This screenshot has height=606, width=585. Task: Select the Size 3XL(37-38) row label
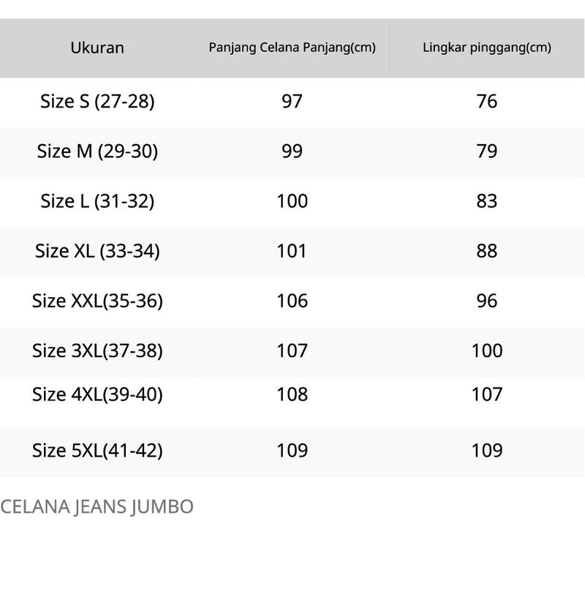point(97,351)
